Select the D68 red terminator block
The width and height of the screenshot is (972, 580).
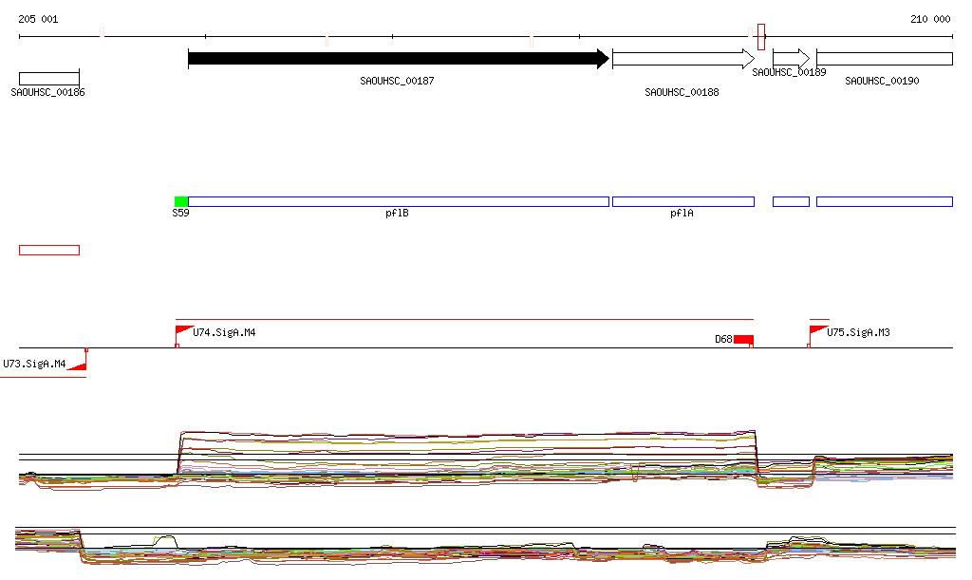(743, 339)
